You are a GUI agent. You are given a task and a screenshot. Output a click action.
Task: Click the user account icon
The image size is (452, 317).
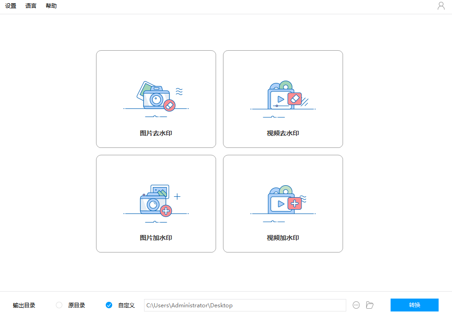point(441,6)
